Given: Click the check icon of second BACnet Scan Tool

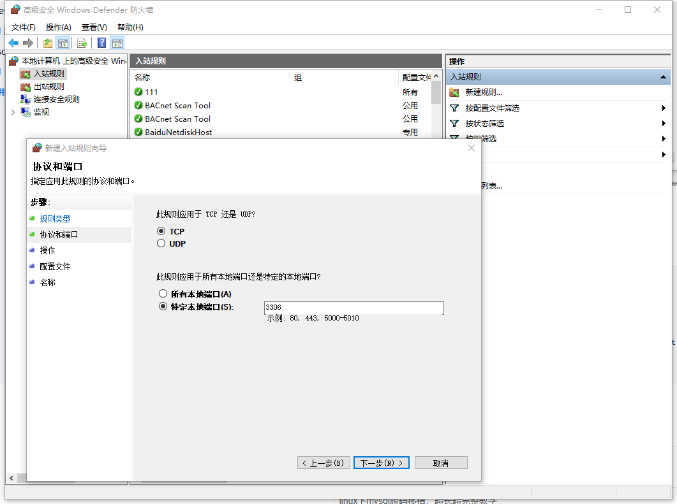Looking at the screenshot, I should tap(138, 119).
